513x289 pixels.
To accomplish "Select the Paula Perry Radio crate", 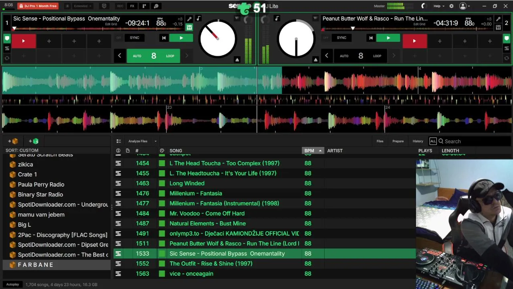I will pyautogui.click(x=41, y=185).
